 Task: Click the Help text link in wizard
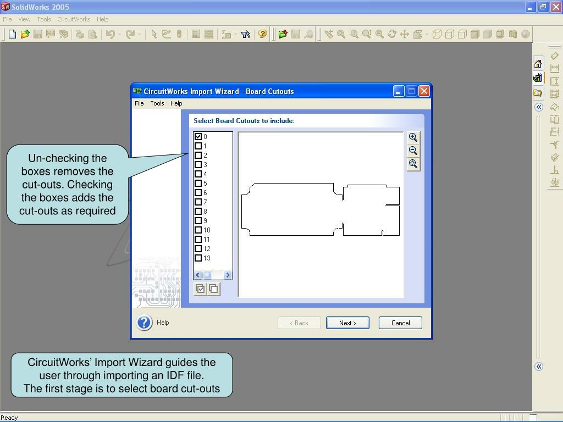163,322
